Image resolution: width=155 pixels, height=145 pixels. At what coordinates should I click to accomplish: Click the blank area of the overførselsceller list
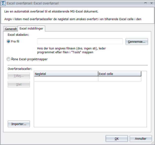coord(90,104)
